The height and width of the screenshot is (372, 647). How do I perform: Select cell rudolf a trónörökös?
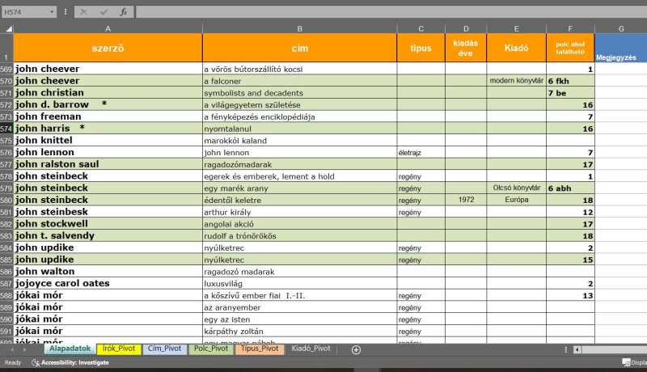coord(299,236)
